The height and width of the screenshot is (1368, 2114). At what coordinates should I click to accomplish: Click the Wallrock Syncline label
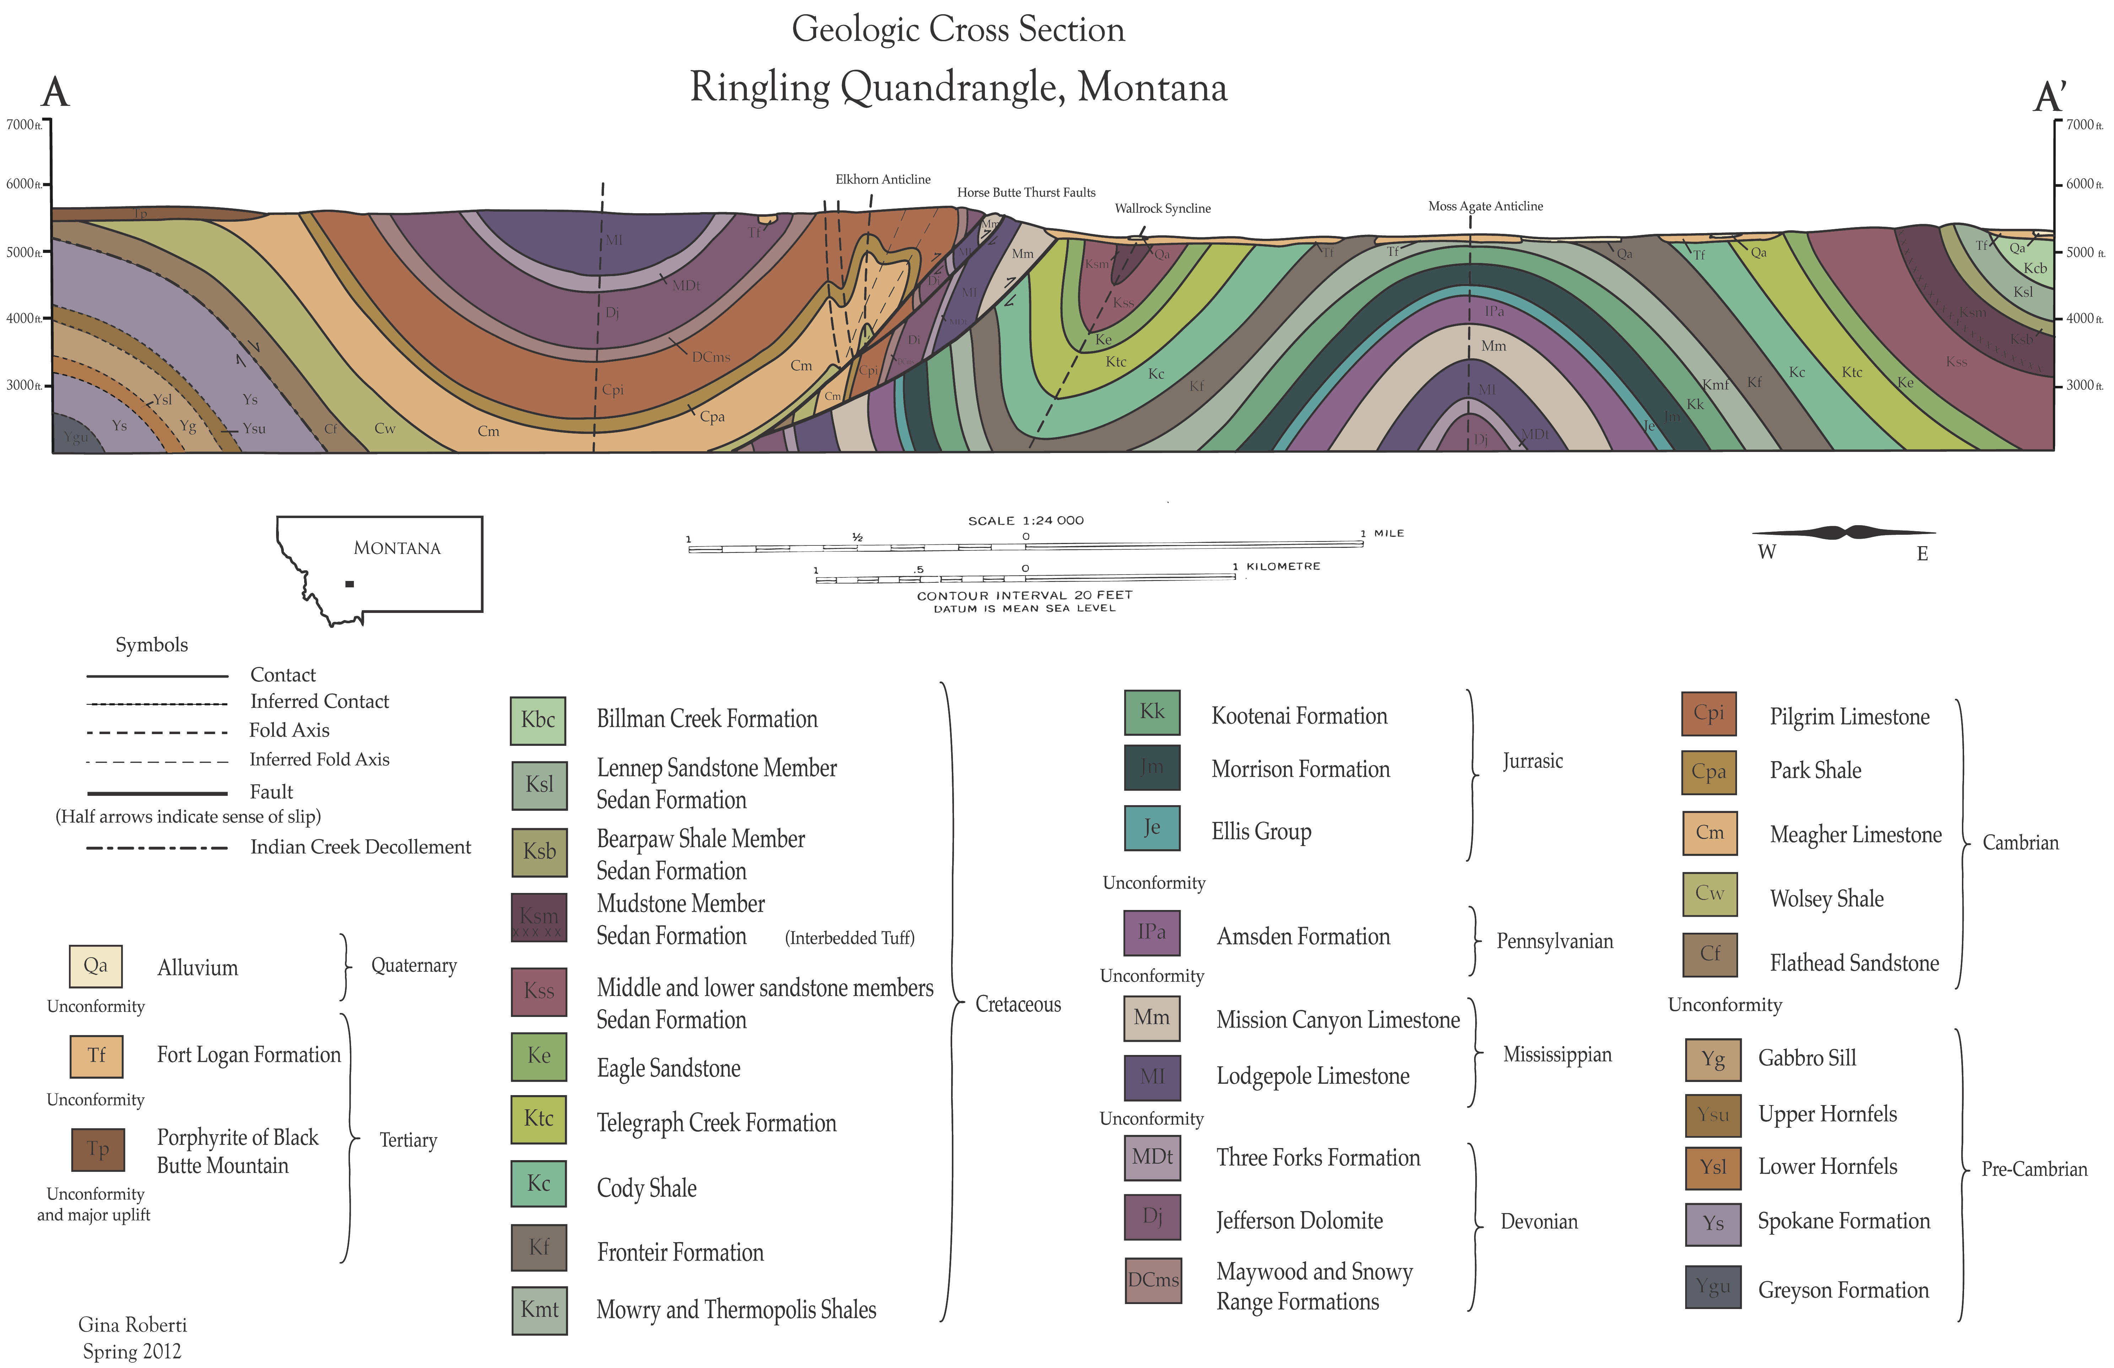pos(1163,209)
